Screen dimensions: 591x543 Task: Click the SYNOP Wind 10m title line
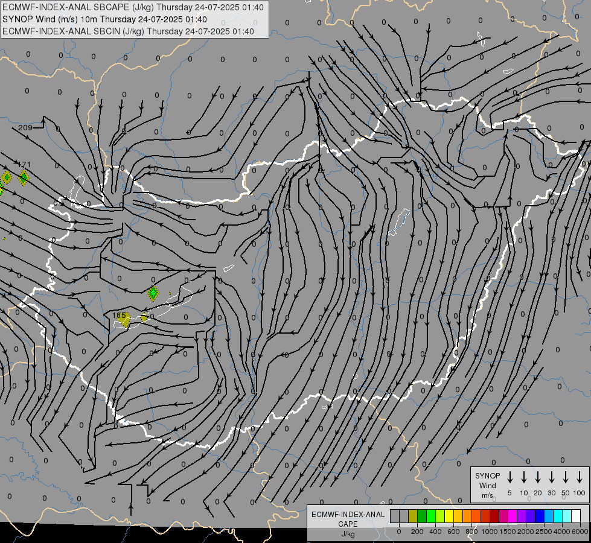104,19
